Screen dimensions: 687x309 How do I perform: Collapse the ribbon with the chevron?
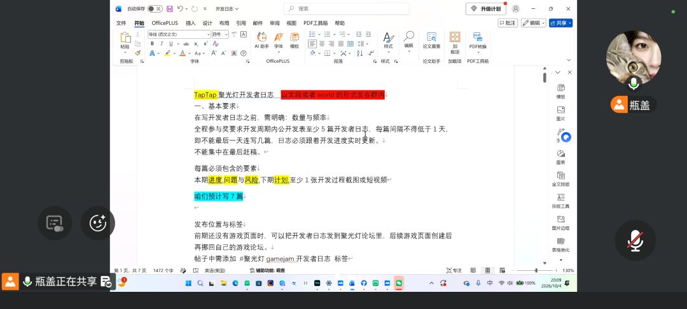coord(569,60)
